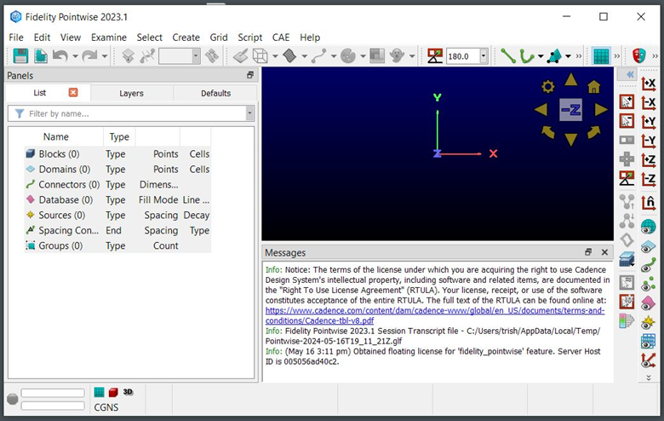Set view to +Z orientation
Image resolution: width=664 pixels, height=421 pixels.
tap(648, 160)
